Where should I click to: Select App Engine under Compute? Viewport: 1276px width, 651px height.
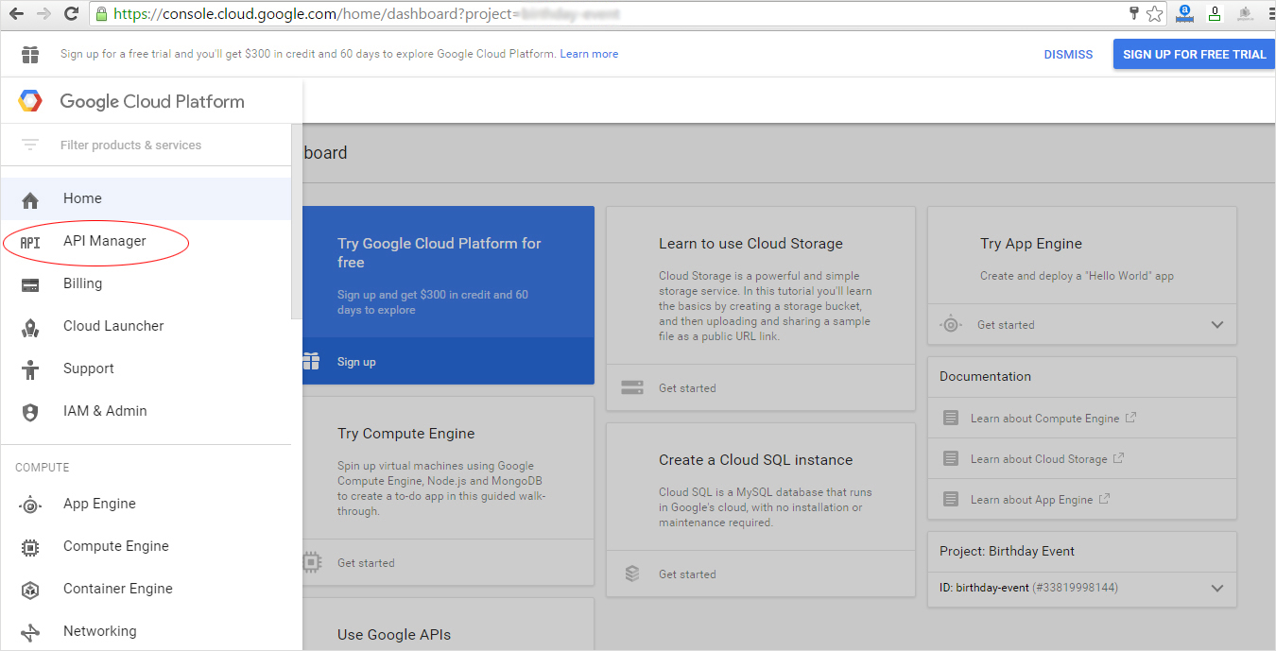[147, 504]
